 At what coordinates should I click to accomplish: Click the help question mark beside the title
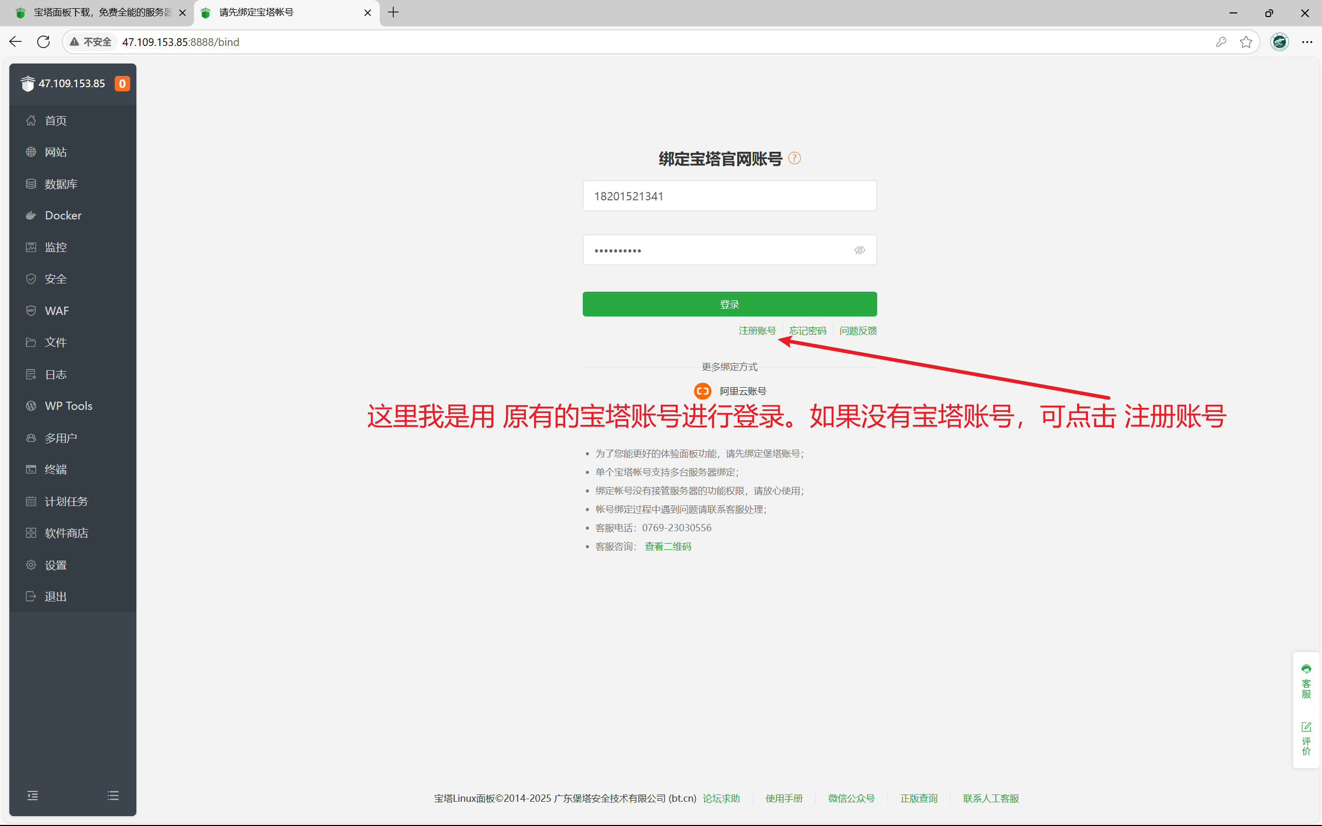(x=795, y=158)
